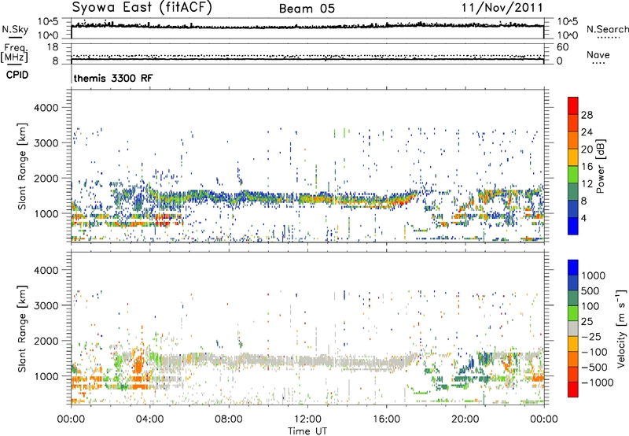
Task: Pick the blue top segment of velocity colorbar
Action: tap(573, 268)
